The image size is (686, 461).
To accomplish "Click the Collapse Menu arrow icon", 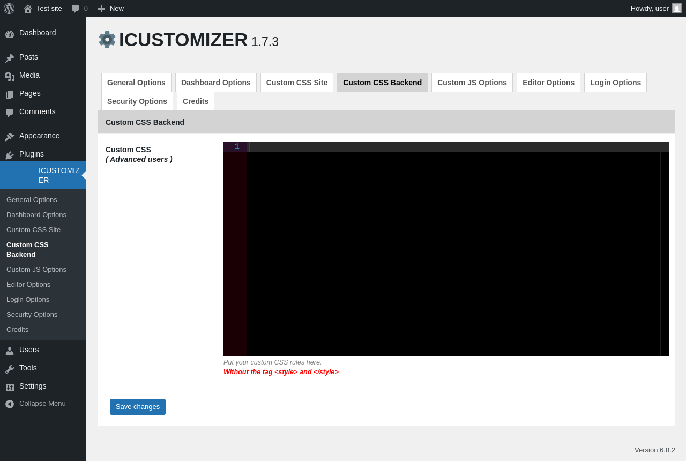I will point(10,404).
